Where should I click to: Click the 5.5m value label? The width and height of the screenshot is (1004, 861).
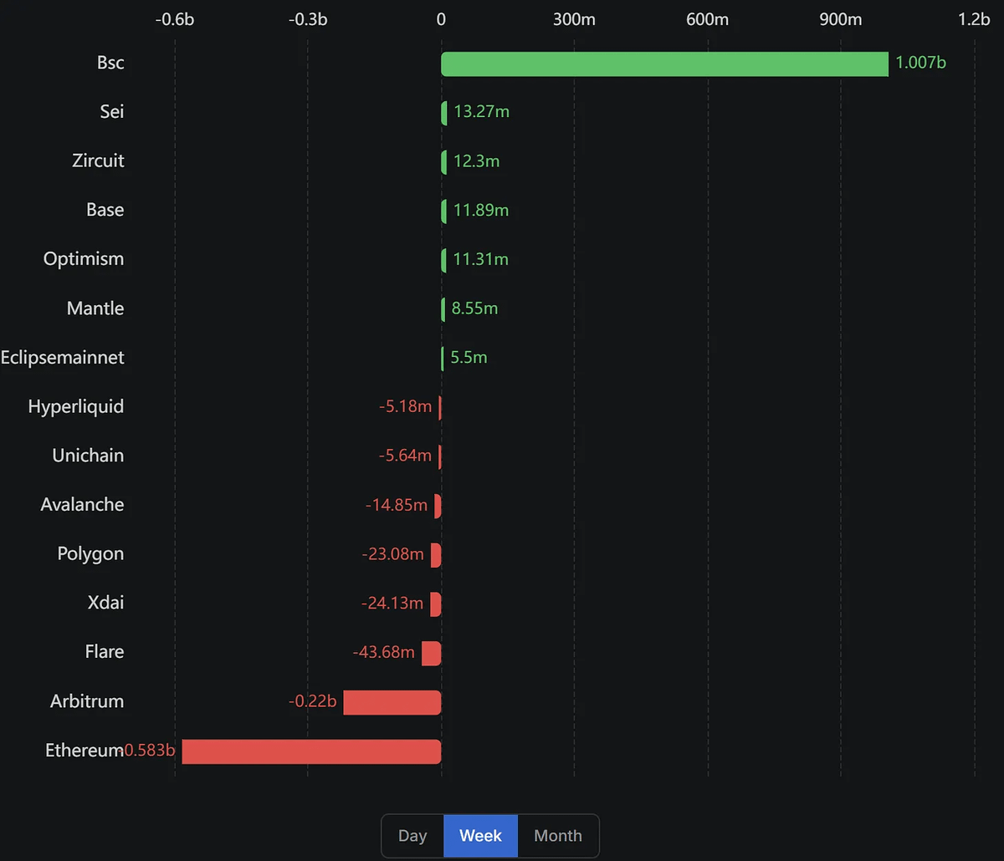pos(469,358)
